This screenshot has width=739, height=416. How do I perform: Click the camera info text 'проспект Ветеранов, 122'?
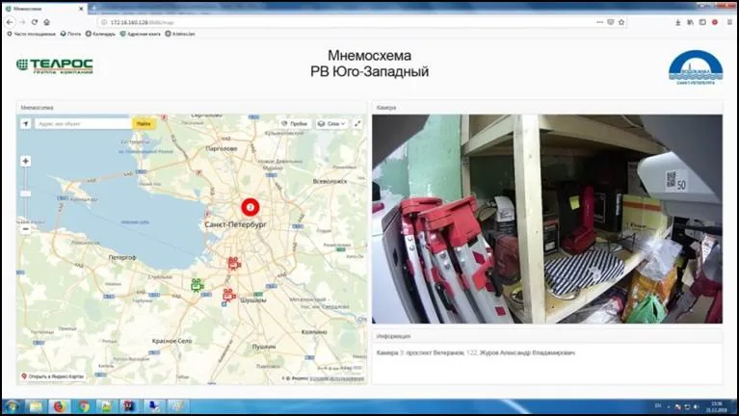[x=441, y=352]
